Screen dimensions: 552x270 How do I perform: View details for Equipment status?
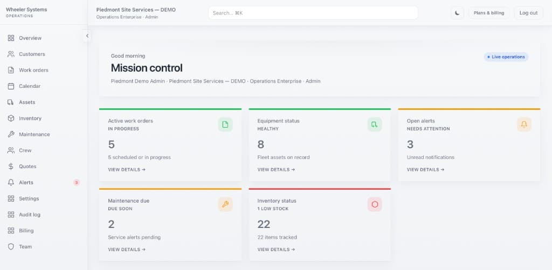276,170
